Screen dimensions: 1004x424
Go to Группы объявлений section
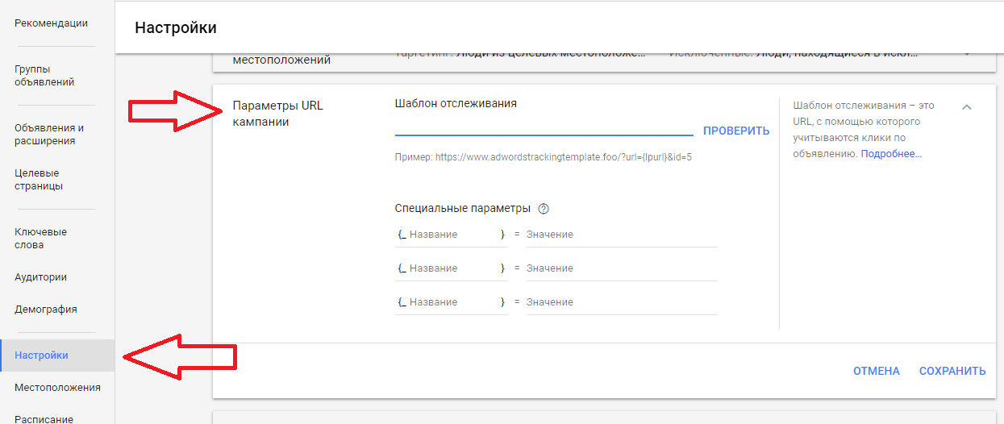click(x=44, y=76)
